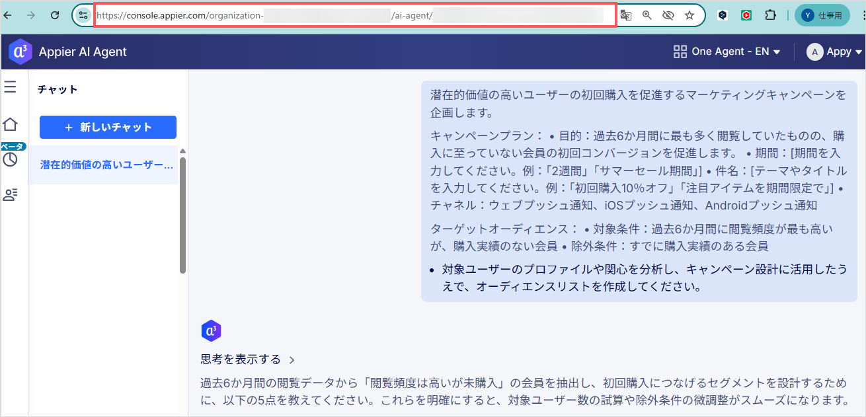Open the crossed-out eye tracking protection icon
Screen dimensions: 866x417
[668, 15]
